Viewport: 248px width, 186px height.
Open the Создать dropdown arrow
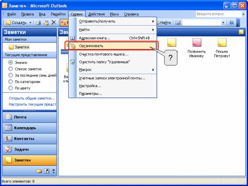pyautogui.click(x=30, y=22)
